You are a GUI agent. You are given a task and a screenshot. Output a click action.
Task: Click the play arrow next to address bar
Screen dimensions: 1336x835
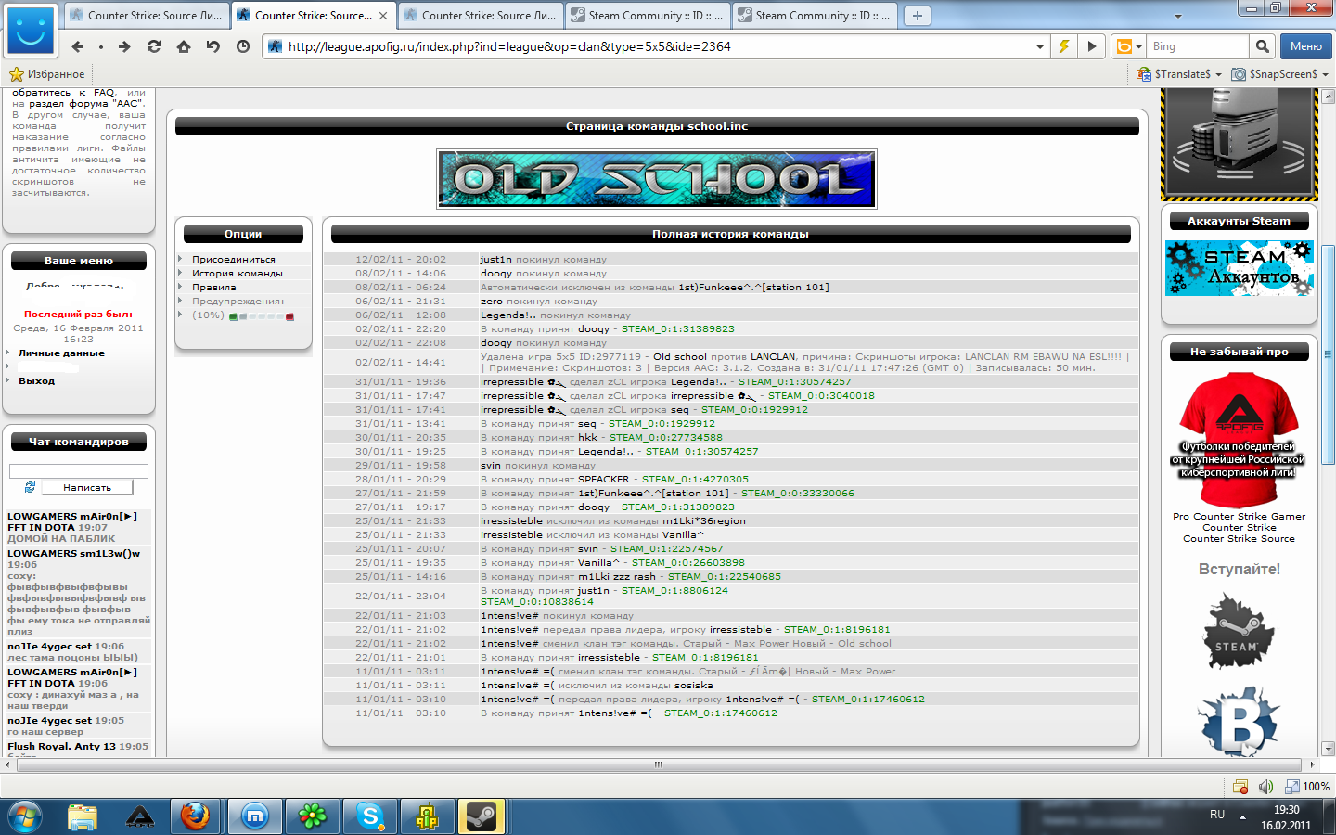tap(1092, 46)
